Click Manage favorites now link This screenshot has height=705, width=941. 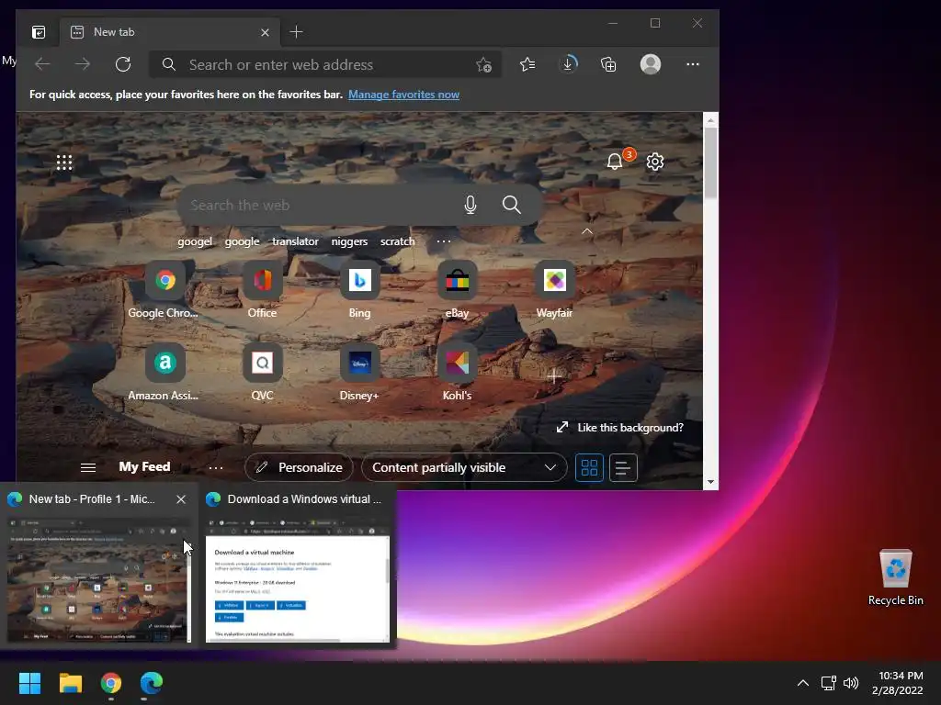[404, 95]
